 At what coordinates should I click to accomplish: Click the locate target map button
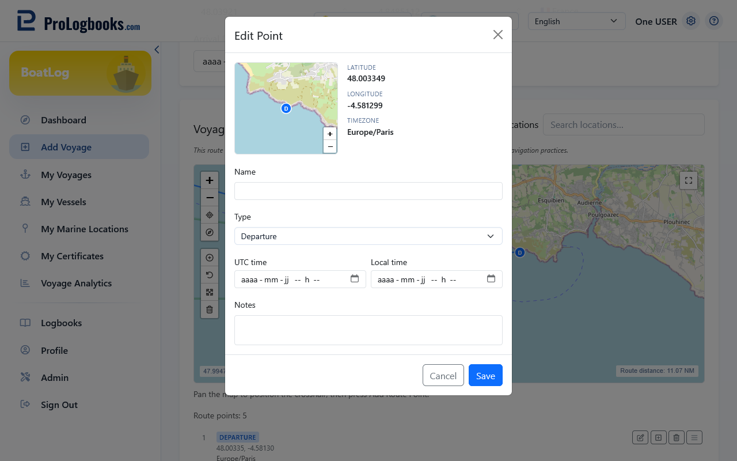pyautogui.click(x=210, y=215)
